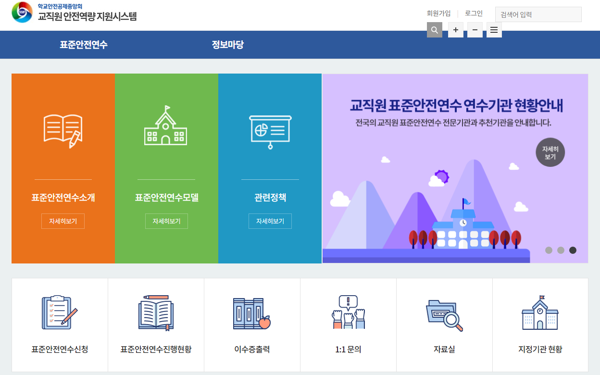
Task: Select the 지정기관 현황 school building icon
Action: tap(540, 312)
